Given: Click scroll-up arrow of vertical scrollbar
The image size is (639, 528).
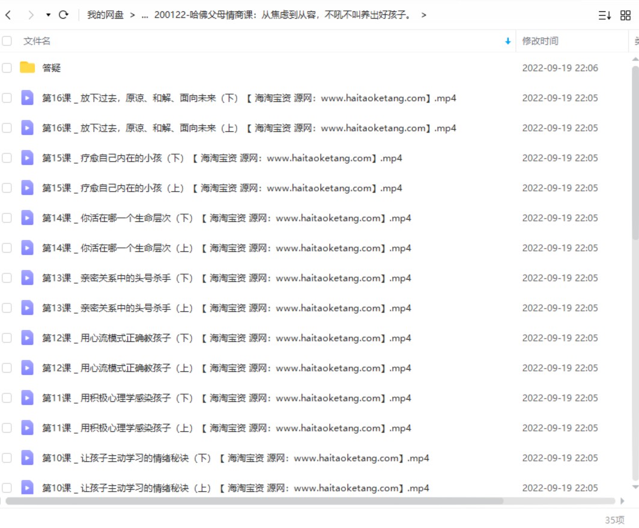Looking at the screenshot, I should [x=635, y=59].
